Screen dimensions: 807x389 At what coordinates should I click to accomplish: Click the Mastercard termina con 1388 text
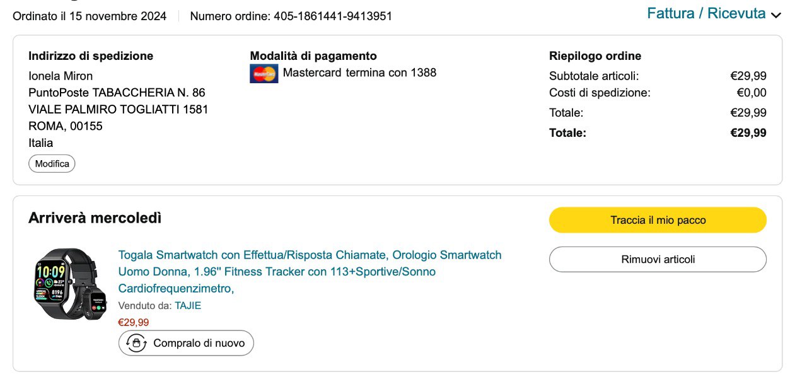tap(359, 73)
